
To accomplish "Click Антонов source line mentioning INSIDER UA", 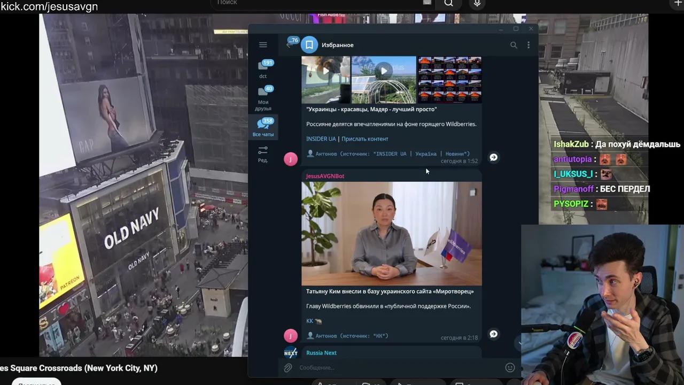I will pyautogui.click(x=388, y=154).
